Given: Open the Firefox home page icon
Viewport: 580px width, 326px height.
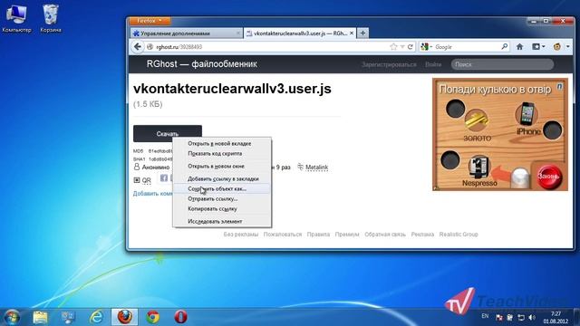Looking at the screenshot, I should [519, 47].
